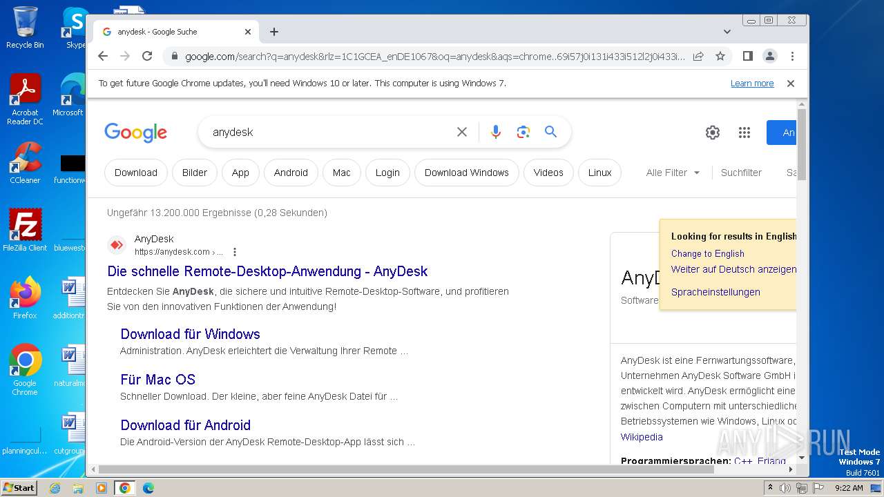Click the vertical page scrollbar thumb
This screenshot has width=884, height=497.
801,144
